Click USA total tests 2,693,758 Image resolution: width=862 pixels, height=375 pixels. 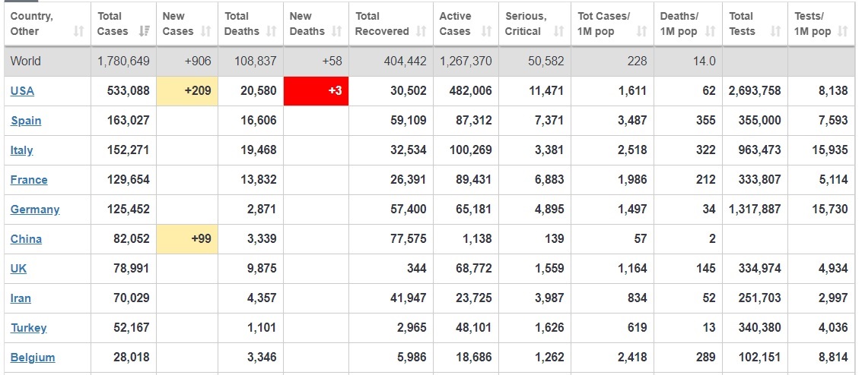tap(755, 90)
